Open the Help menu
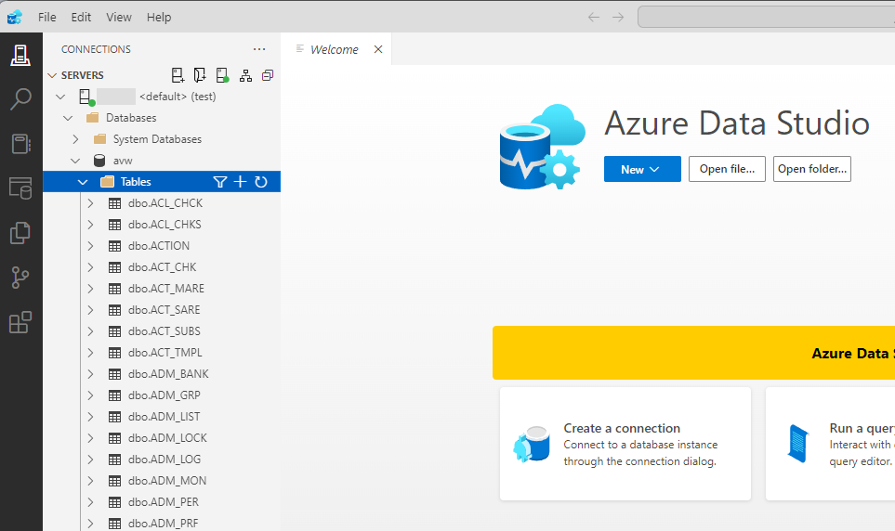Screen dimensions: 895x531 [x=159, y=17]
